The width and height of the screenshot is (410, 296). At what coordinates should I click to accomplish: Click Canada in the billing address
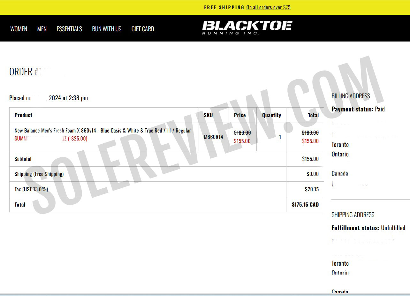click(340, 174)
